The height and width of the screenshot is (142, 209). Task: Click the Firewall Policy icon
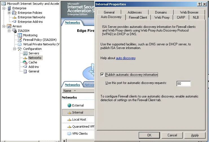point(20,39)
